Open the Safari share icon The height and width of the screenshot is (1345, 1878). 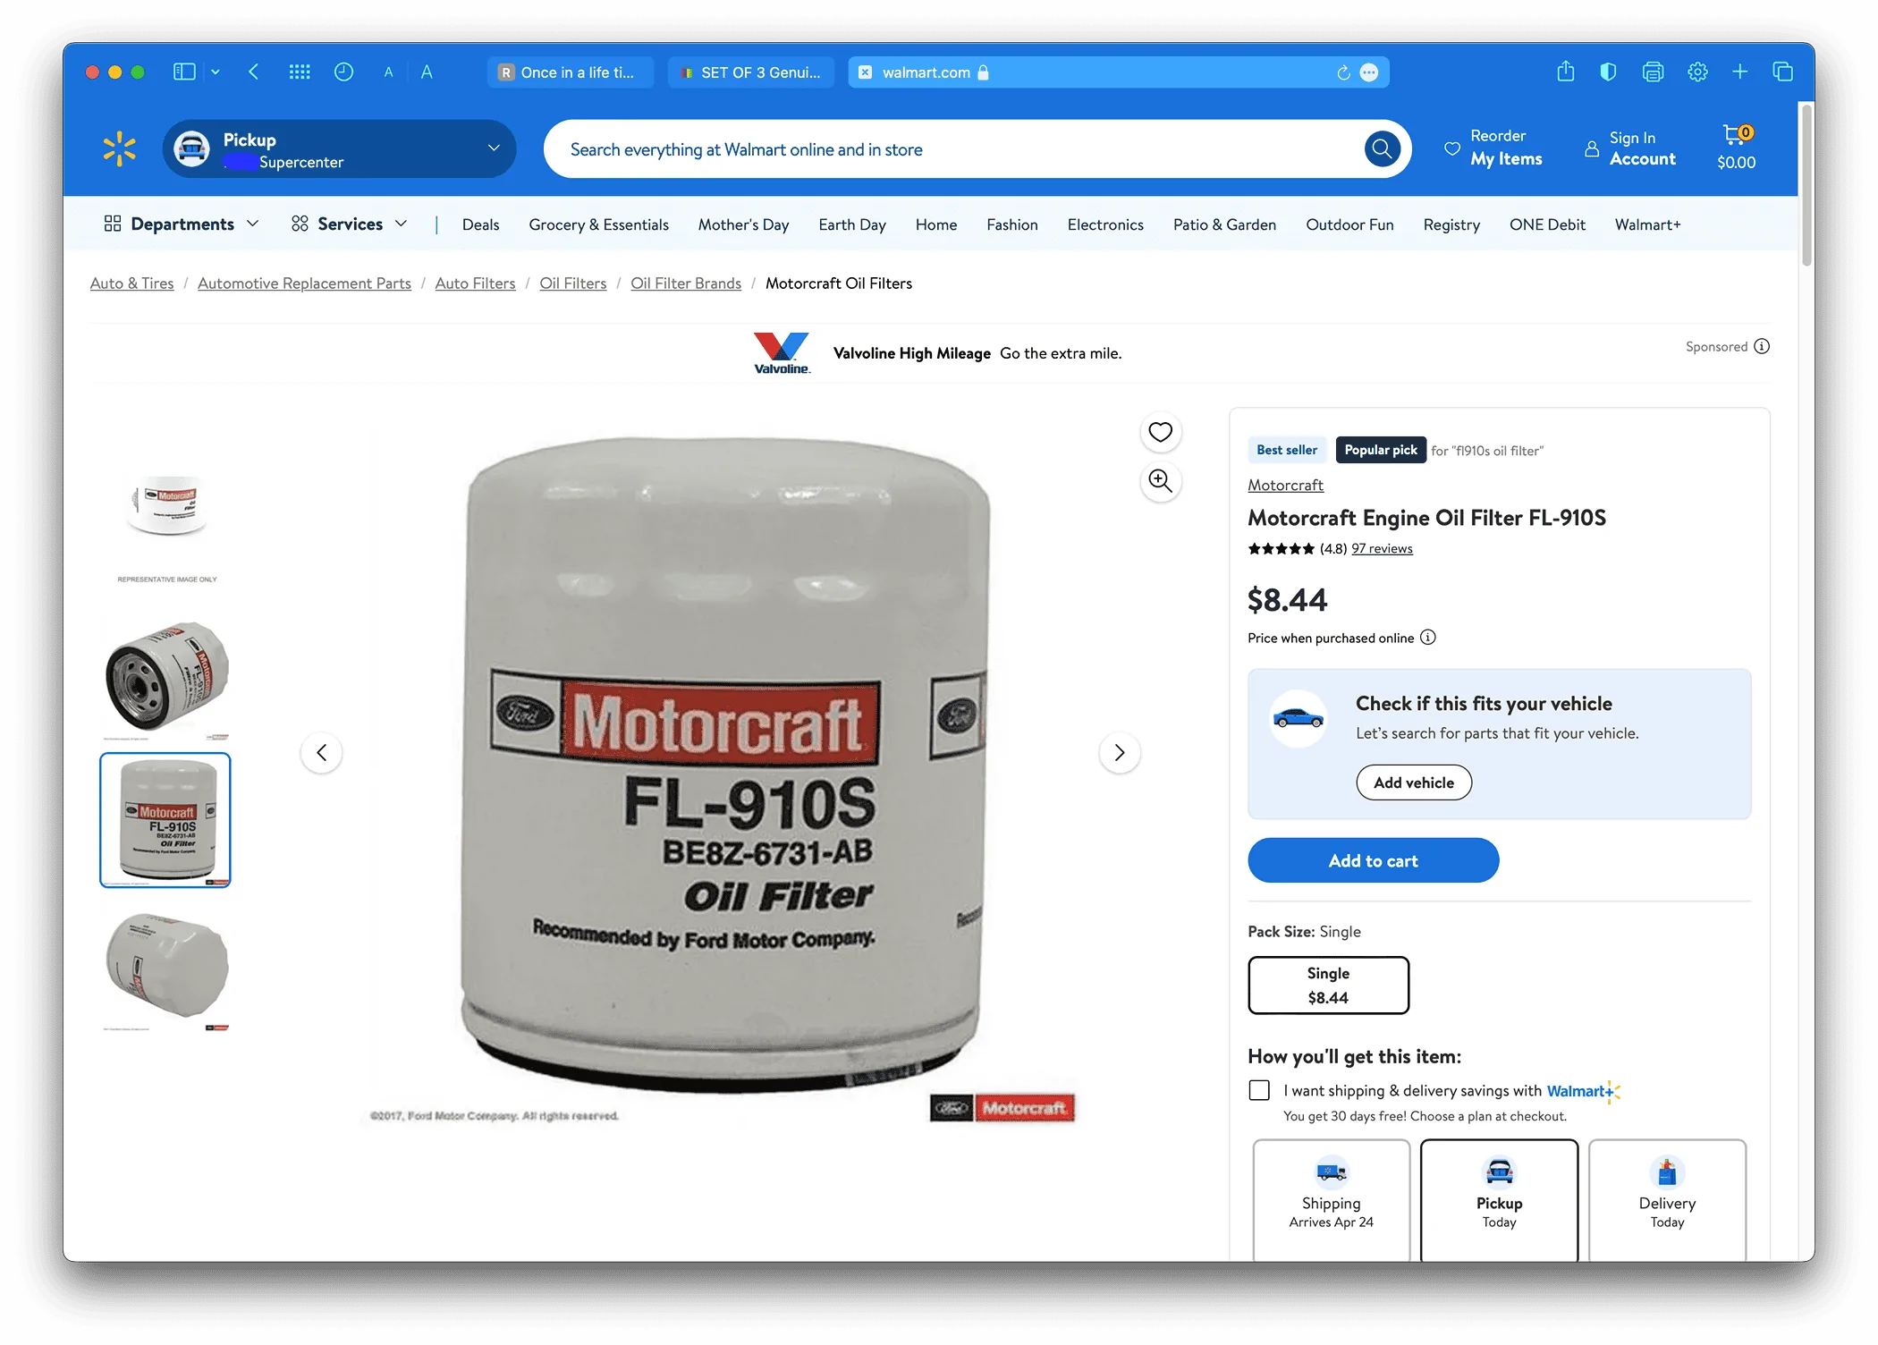click(x=1565, y=72)
